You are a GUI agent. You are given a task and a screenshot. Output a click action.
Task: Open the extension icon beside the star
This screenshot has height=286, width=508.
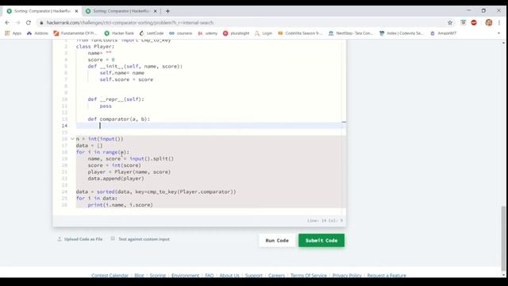(x=463, y=23)
